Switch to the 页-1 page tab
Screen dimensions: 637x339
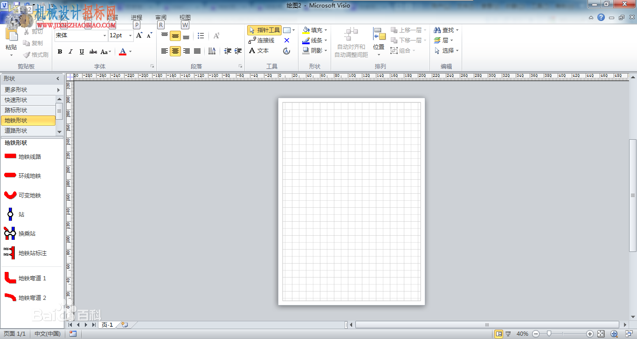(x=107, y=325)
